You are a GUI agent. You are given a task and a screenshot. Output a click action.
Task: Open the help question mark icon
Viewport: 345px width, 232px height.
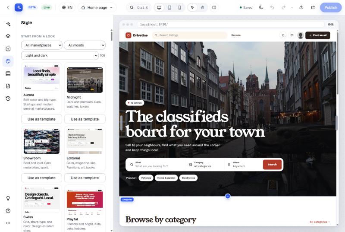click(8, 211)
